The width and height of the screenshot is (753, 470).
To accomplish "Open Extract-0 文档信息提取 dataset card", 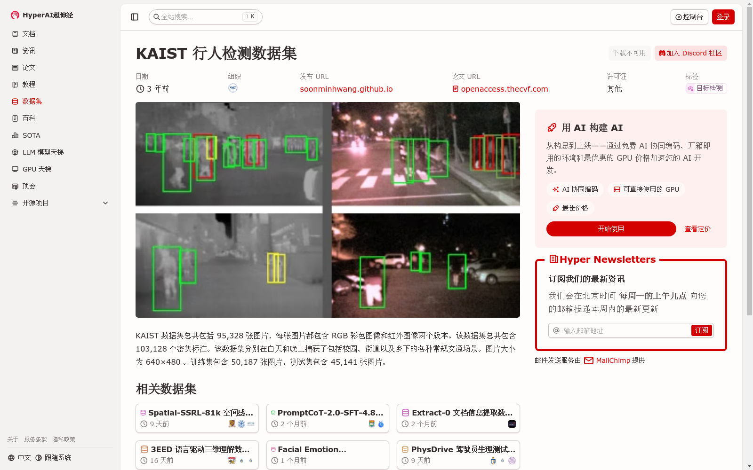I will (458, 418).
